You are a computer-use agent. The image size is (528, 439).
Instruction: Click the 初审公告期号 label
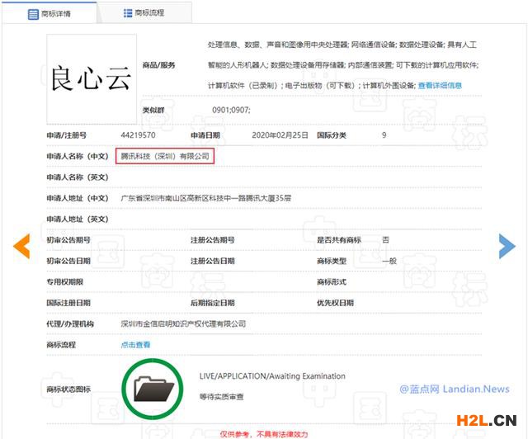pyautogui.click(x=68, y=240)
